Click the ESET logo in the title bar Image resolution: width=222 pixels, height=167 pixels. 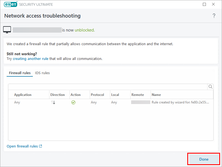pyautogui.click(x=11, y=4)
